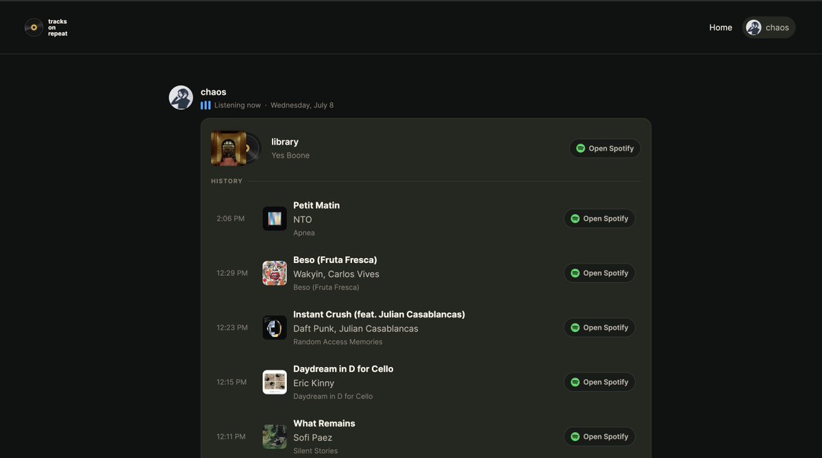Click the Listening now status text
Image resolution: width=822 pixels, height=458 pixels.
click(238, 105)
